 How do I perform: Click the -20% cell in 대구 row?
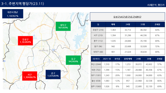[x=117, y=75]
